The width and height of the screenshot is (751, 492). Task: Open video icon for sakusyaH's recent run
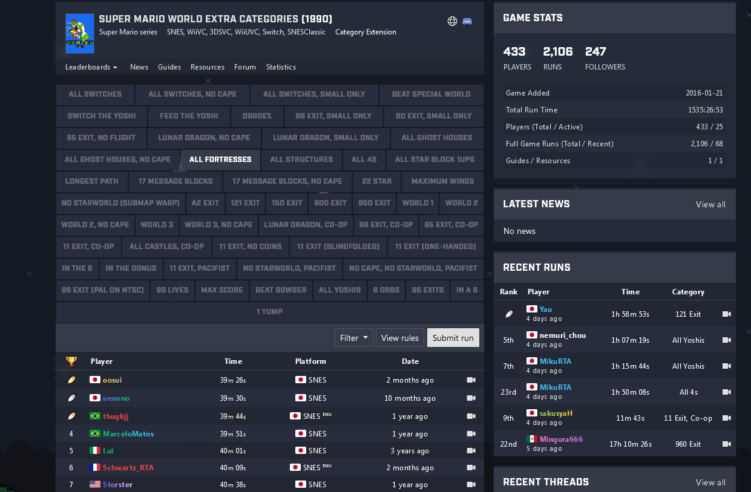click(x=727, y=418)
